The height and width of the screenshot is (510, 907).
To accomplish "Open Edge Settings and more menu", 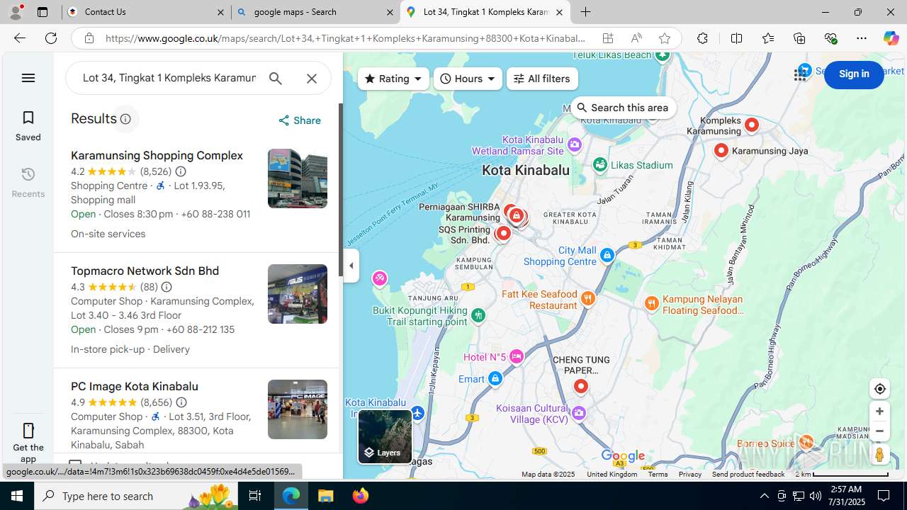I will tap(862, 38).
